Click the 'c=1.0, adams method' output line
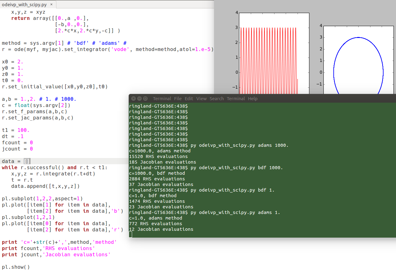 155,218
